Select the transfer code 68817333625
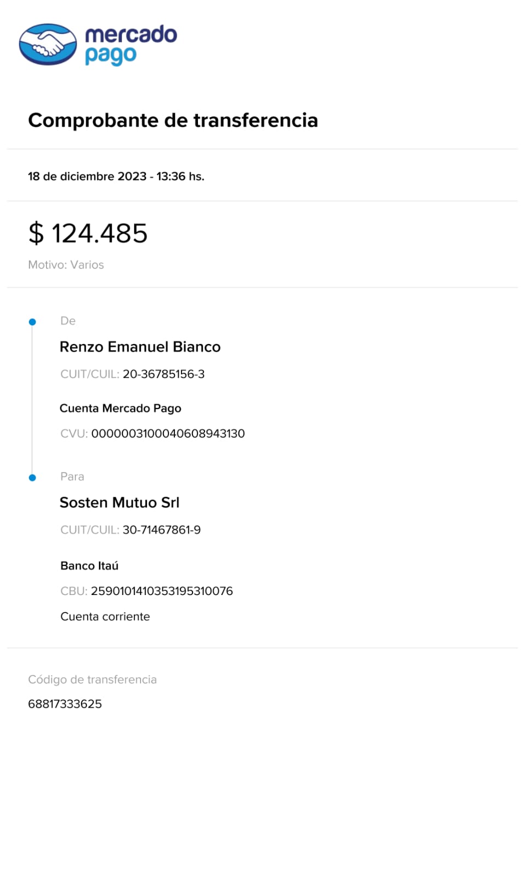 click(65, 704)
